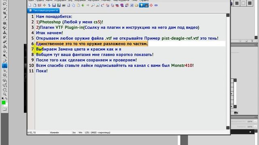Select the Eraser tool
This screenshot has height=145, width=259.
4,42
